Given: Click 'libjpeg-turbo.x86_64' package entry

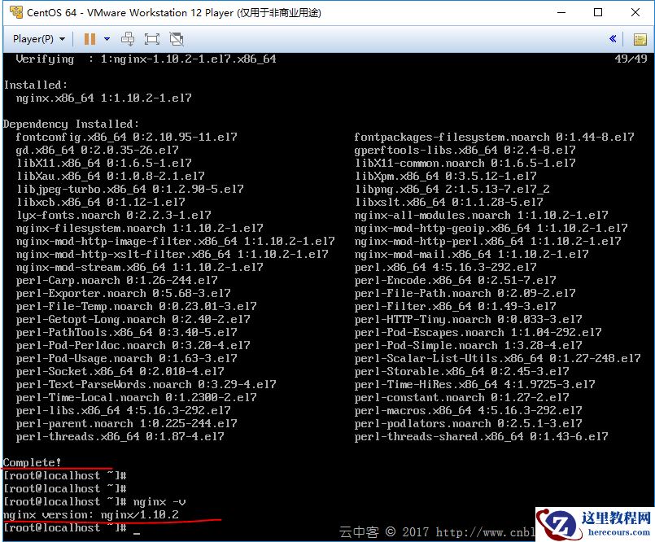Looking at the screenshot, I should (129, 190).
